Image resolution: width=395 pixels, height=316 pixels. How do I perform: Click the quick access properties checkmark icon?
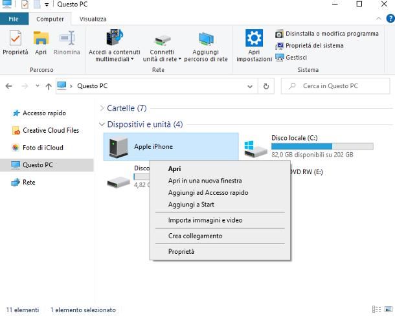(x=25, y=5)
